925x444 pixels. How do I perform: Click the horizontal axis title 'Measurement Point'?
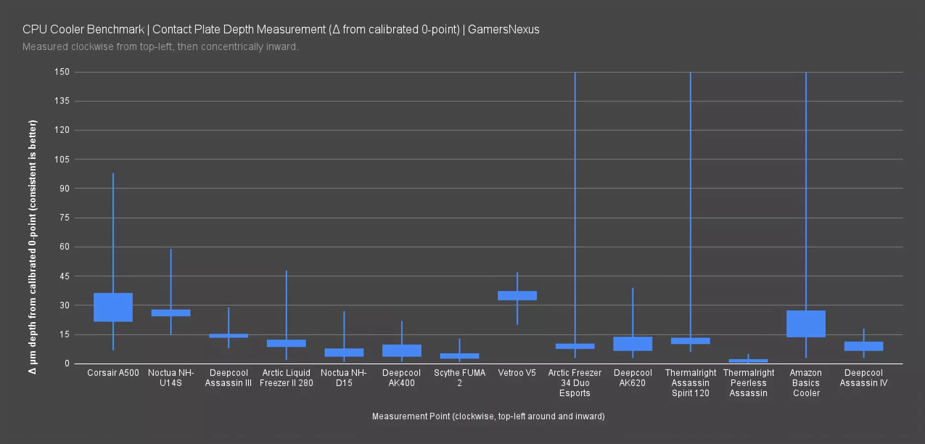coord(488,416)
